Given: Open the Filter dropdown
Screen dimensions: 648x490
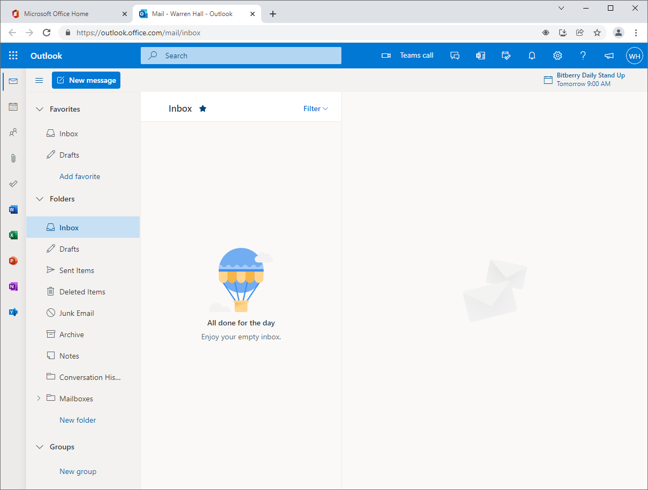Looking at the screenshot, I should [x=316, y=108].
